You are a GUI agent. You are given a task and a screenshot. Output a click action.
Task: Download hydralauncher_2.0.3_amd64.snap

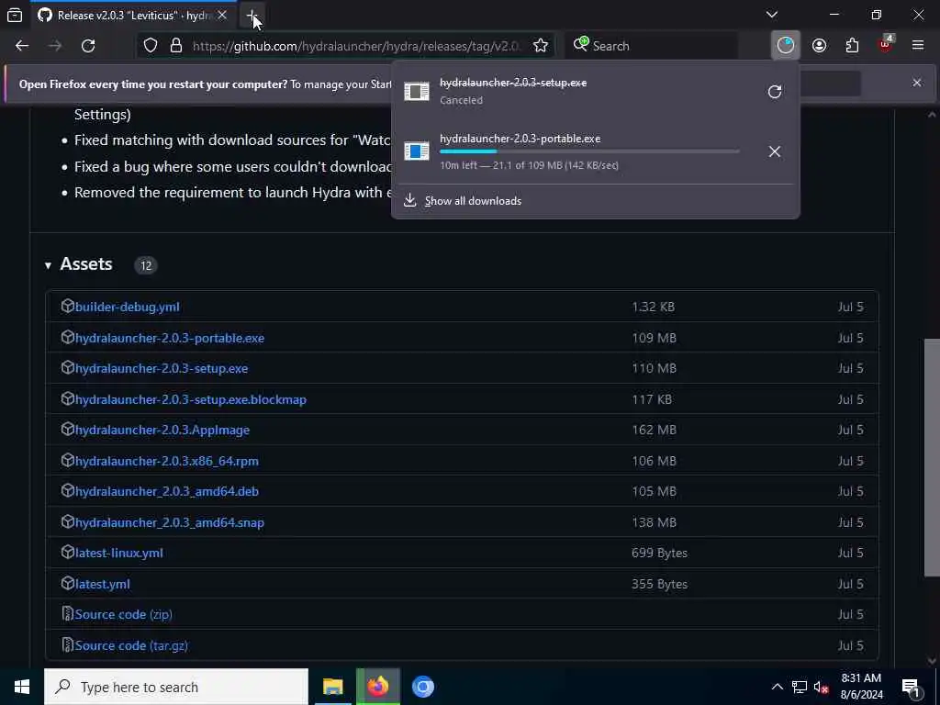170,522
